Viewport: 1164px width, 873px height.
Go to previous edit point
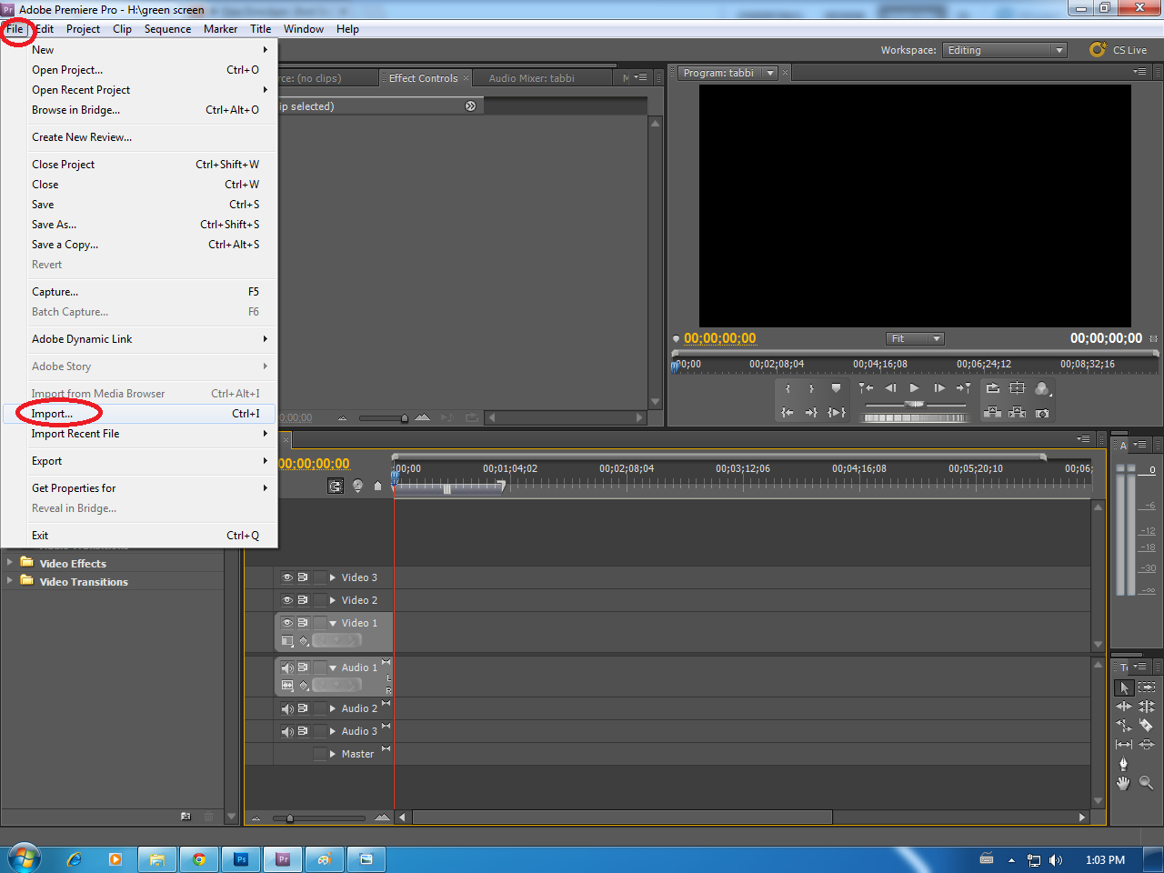(866, 388)
